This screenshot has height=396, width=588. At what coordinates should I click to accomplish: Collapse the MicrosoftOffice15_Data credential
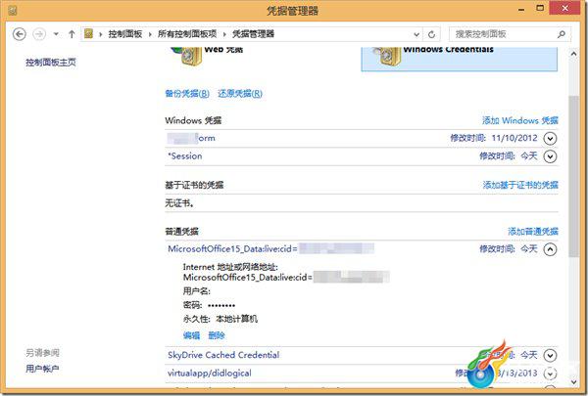click(x=550, y=249)
